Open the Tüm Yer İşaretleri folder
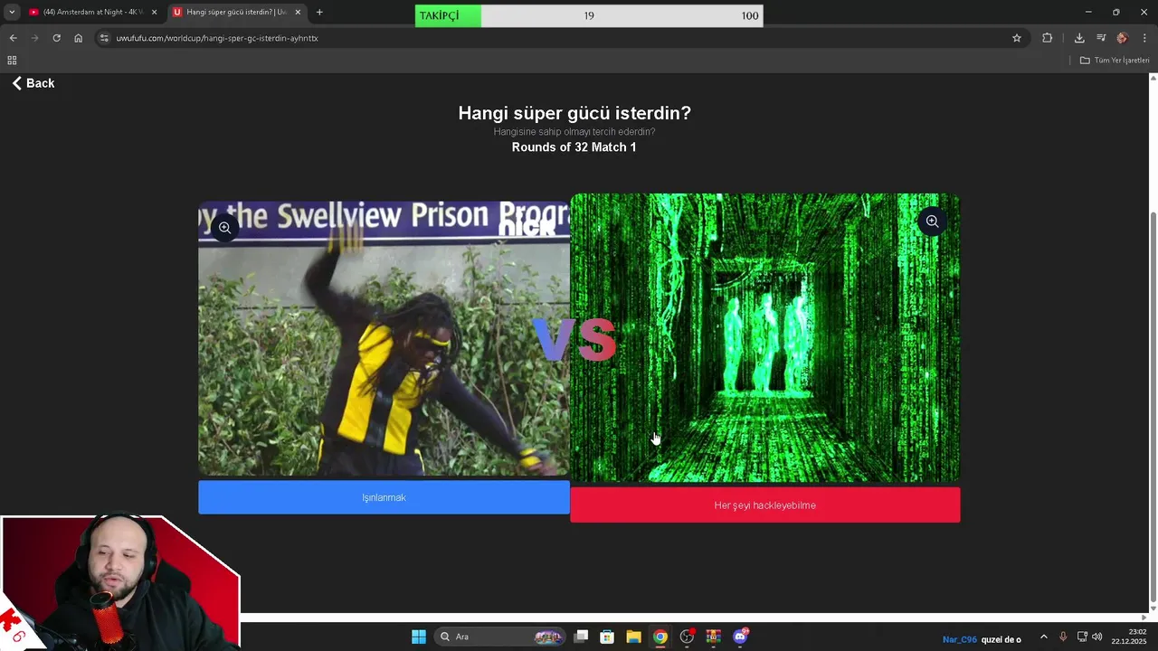This screenshot has width=1158, height=651. (x=1115, y=61)
